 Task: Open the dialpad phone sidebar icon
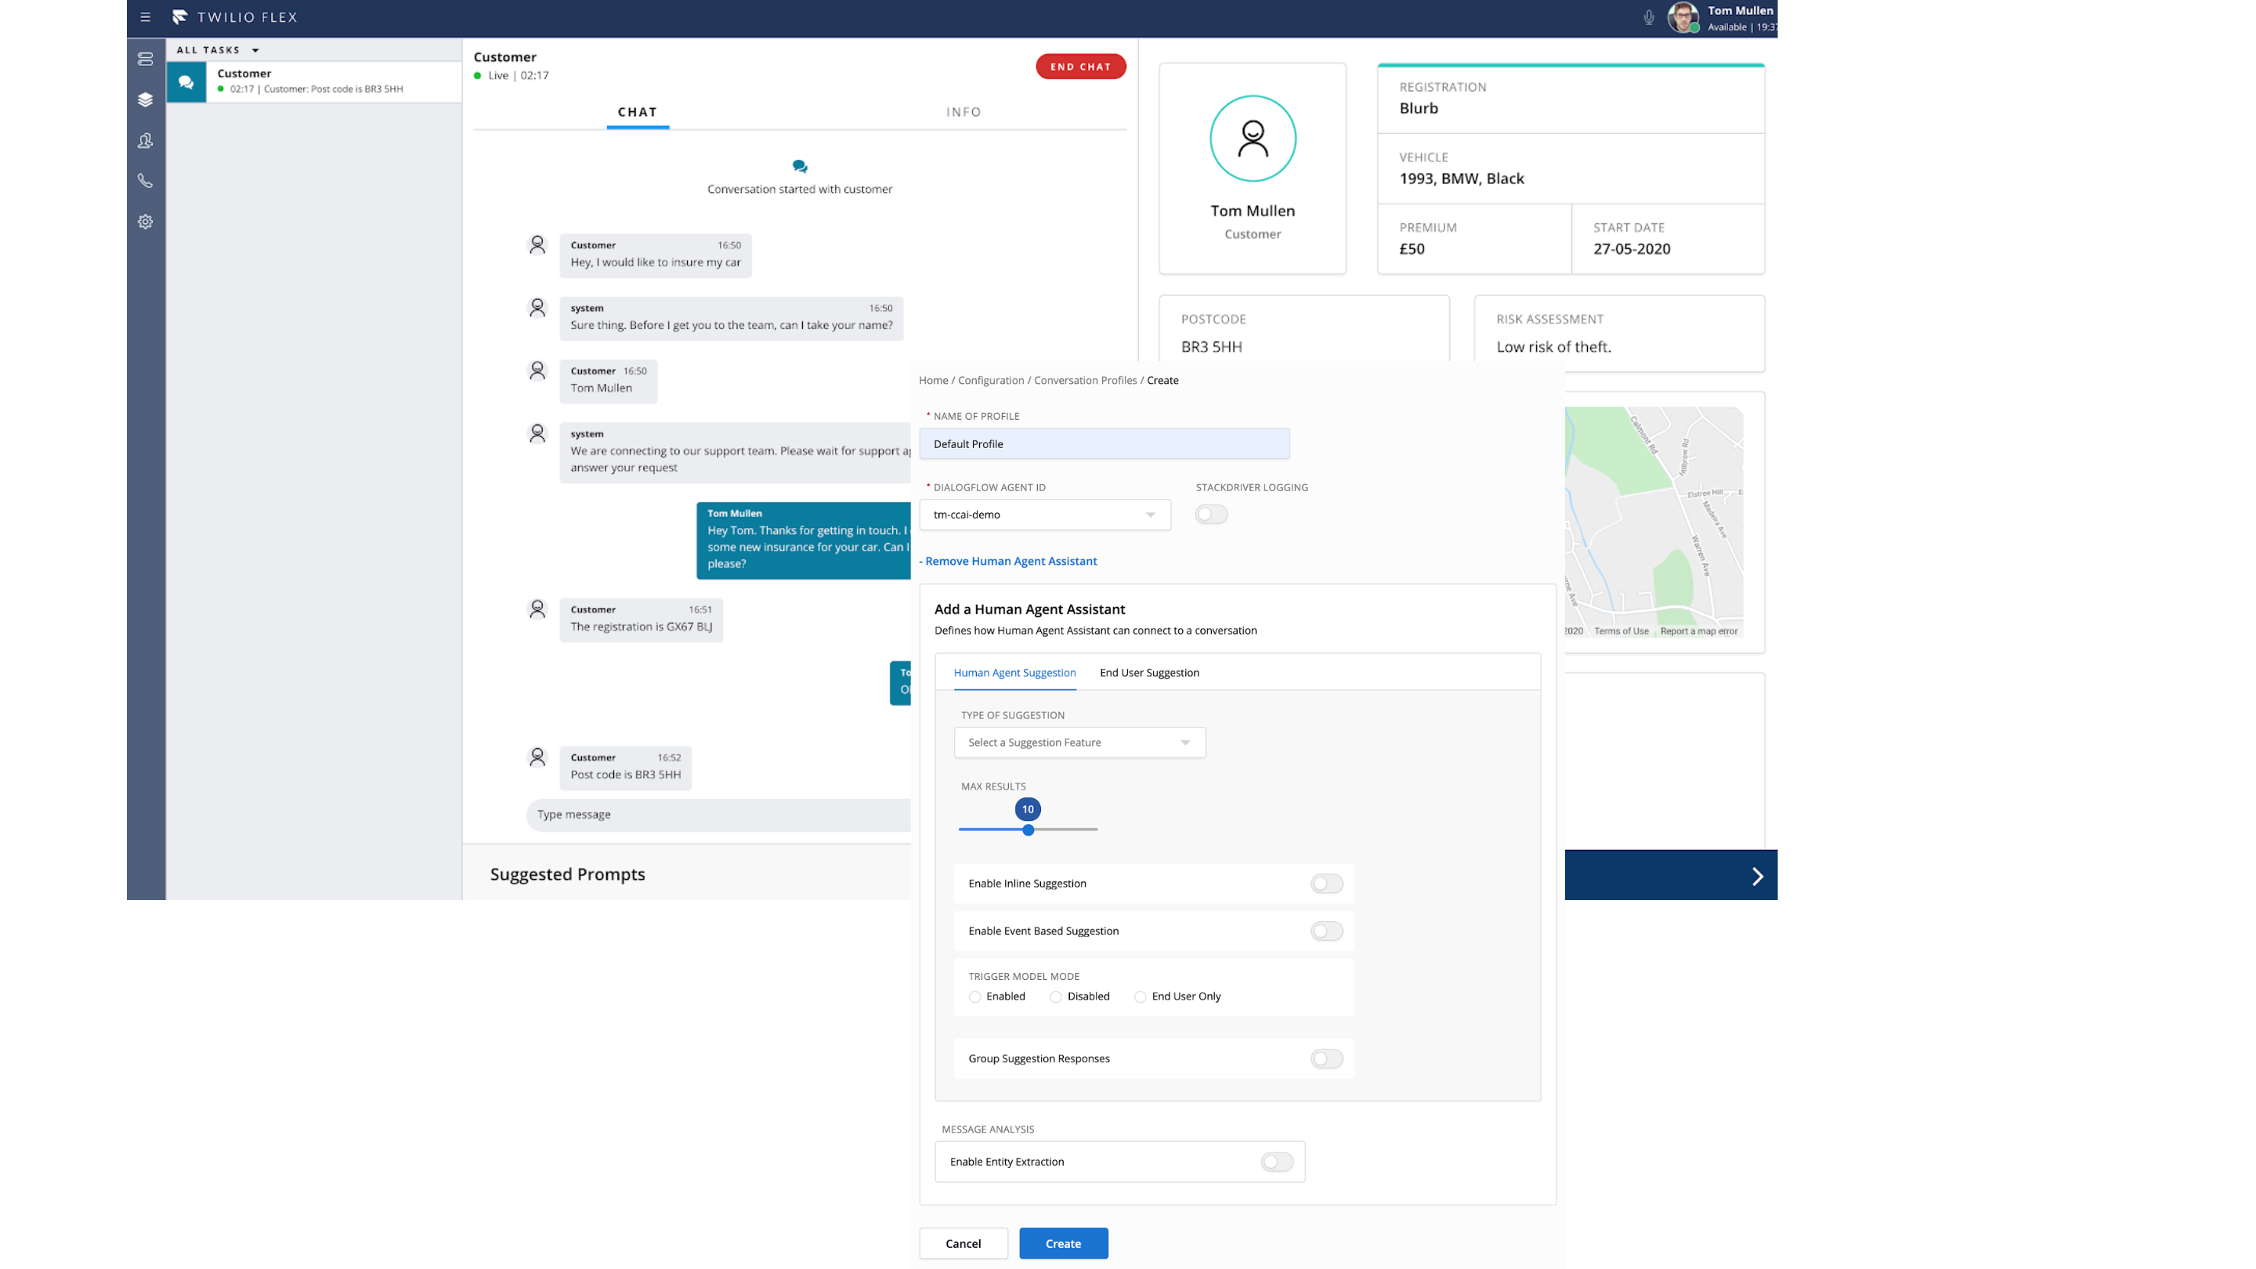(x=146, y=181)
